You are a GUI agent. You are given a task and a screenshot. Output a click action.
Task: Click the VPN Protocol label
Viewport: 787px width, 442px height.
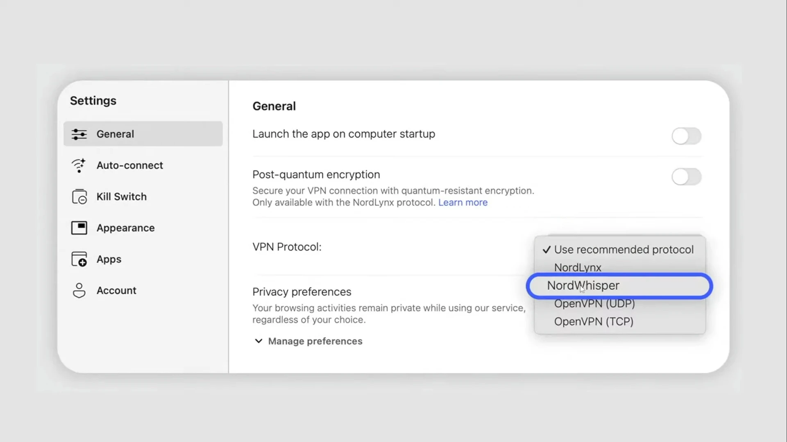pos(287,247)
